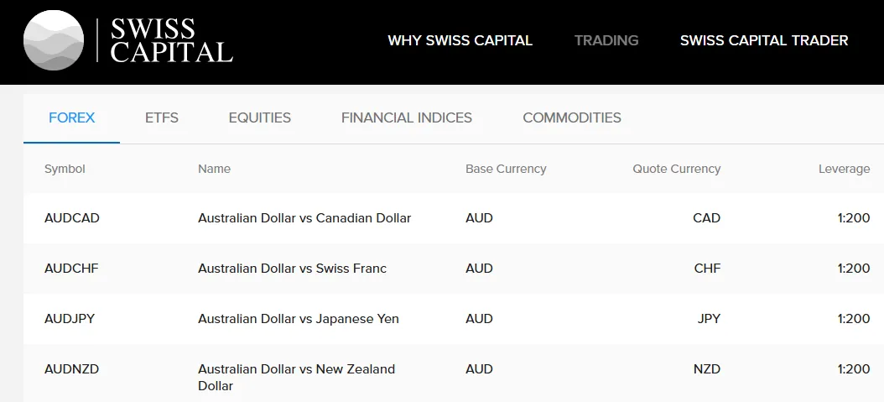Open the WHY SWISS CAPITAL menu
This screenshot has width=884, height=402.
(460, 40)
